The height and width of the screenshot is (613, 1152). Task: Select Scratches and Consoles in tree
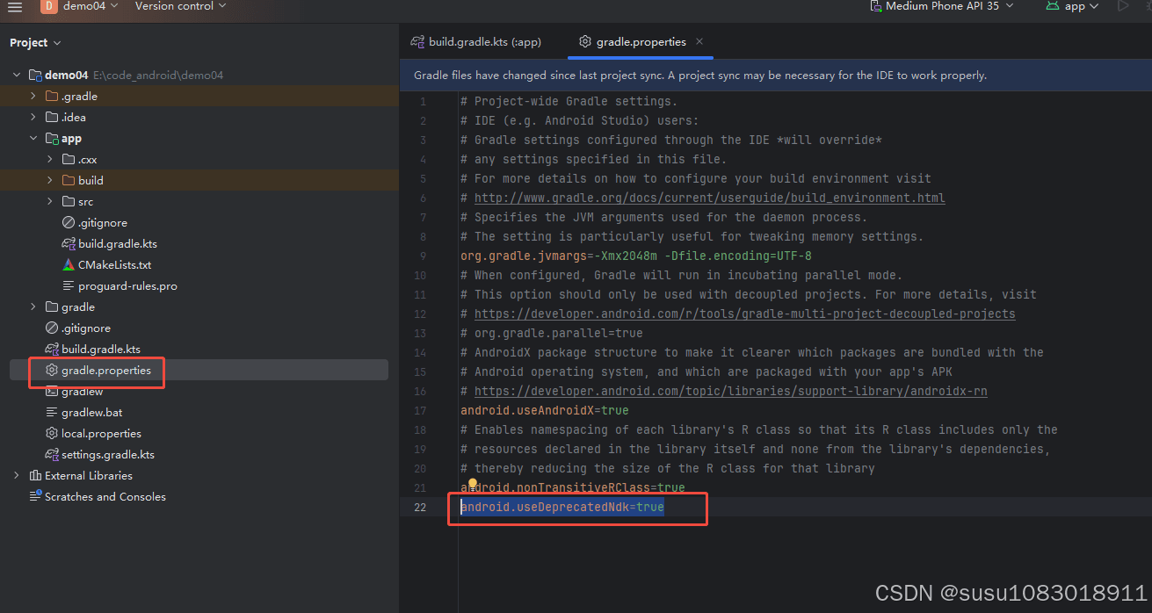tap(105, 496)
